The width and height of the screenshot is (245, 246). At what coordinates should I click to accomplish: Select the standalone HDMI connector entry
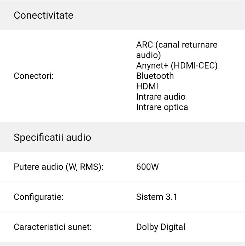click(x=147, y=86)
